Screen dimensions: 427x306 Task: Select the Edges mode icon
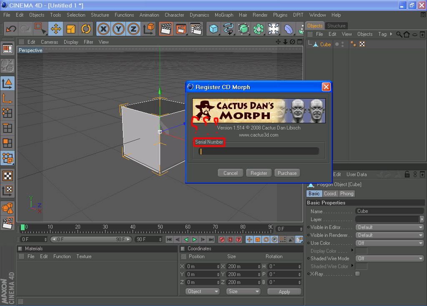click(8, 128)
